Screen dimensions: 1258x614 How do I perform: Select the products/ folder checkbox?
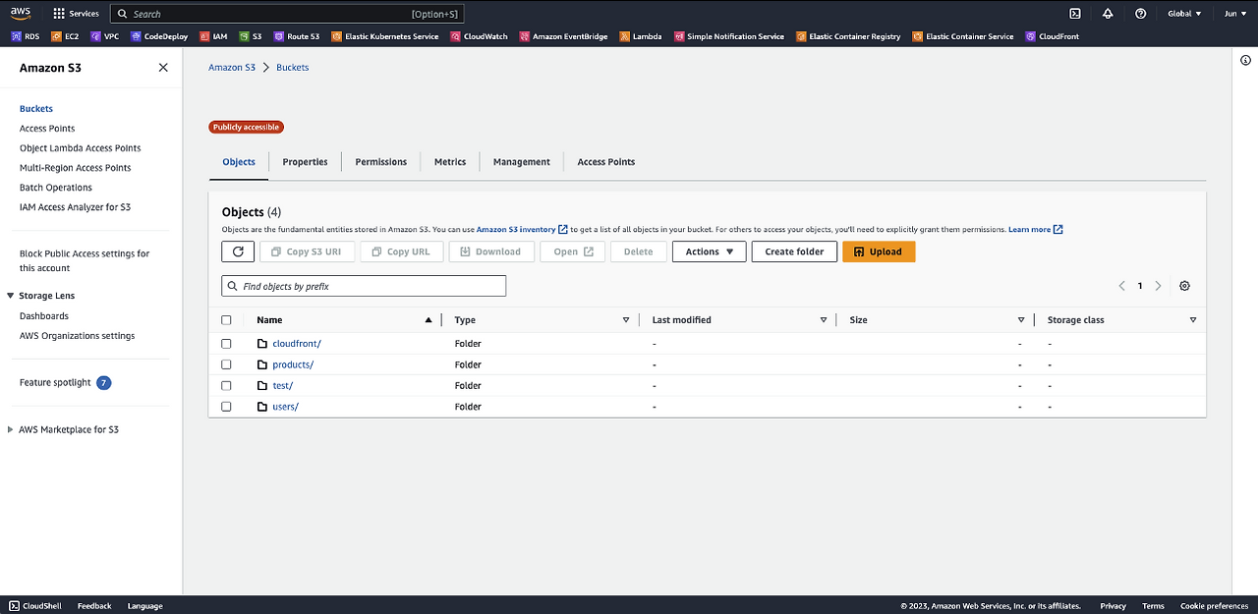click(x=226, y=364)
